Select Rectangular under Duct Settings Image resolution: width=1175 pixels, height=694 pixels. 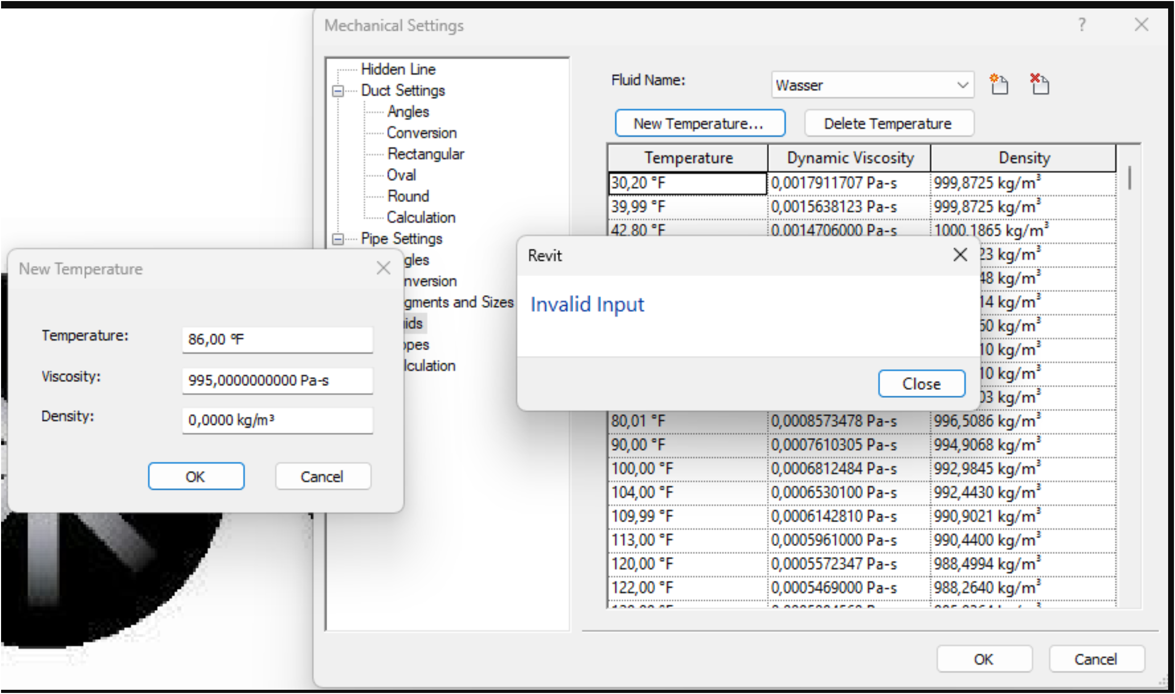coord(426,154)
